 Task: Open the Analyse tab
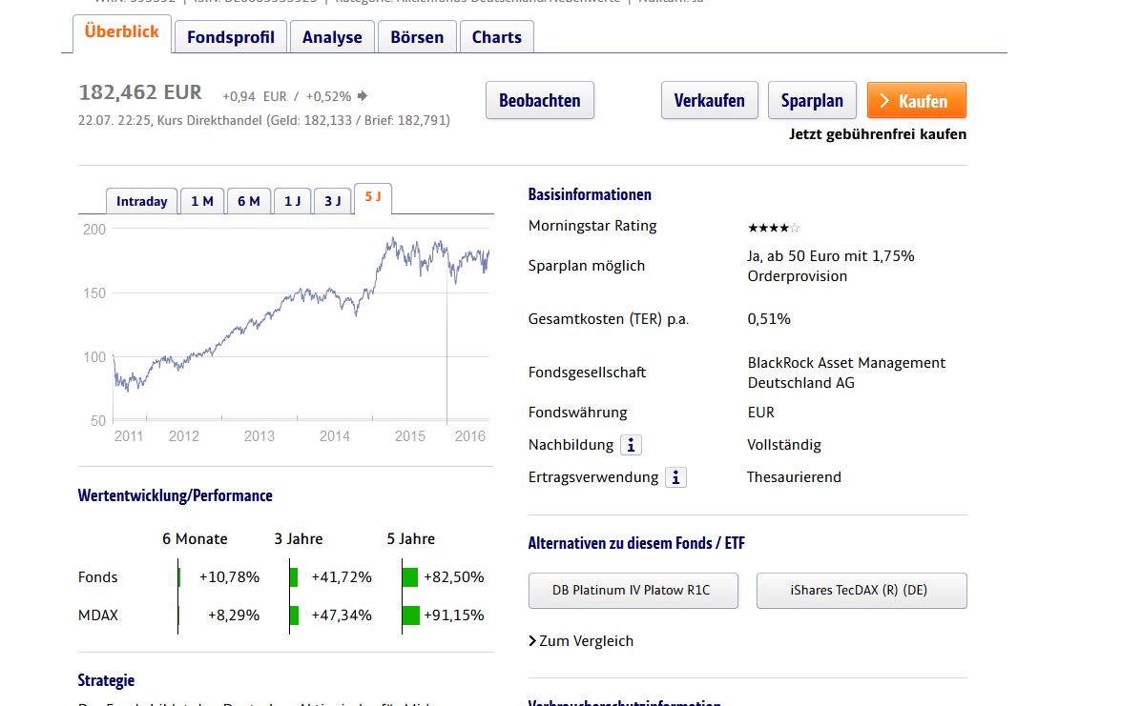pos(332,37)
